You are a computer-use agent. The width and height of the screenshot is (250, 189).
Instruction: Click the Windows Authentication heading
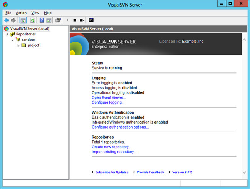click(x=113, y=112)
